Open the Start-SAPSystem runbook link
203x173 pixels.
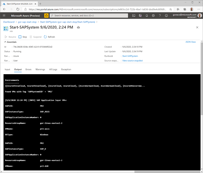(x=130, y=56)
